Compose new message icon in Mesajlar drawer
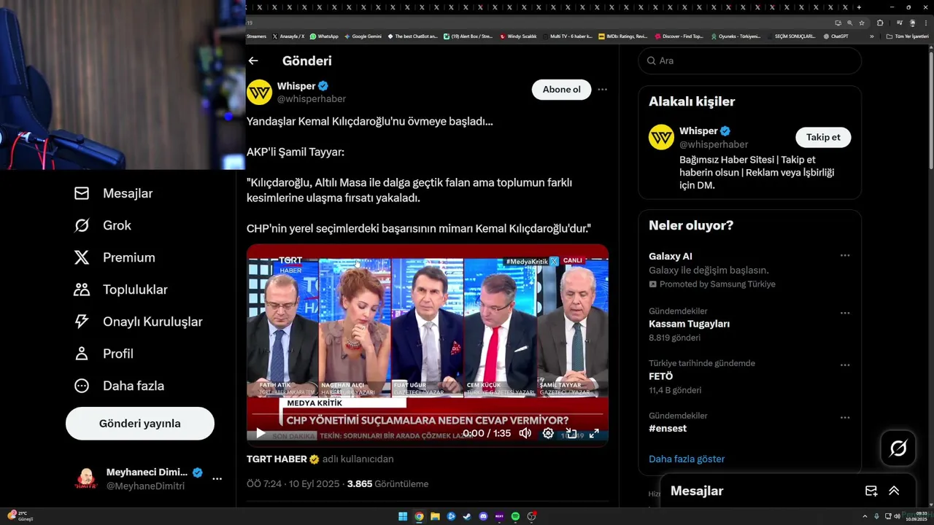 [x=871, y=491]
